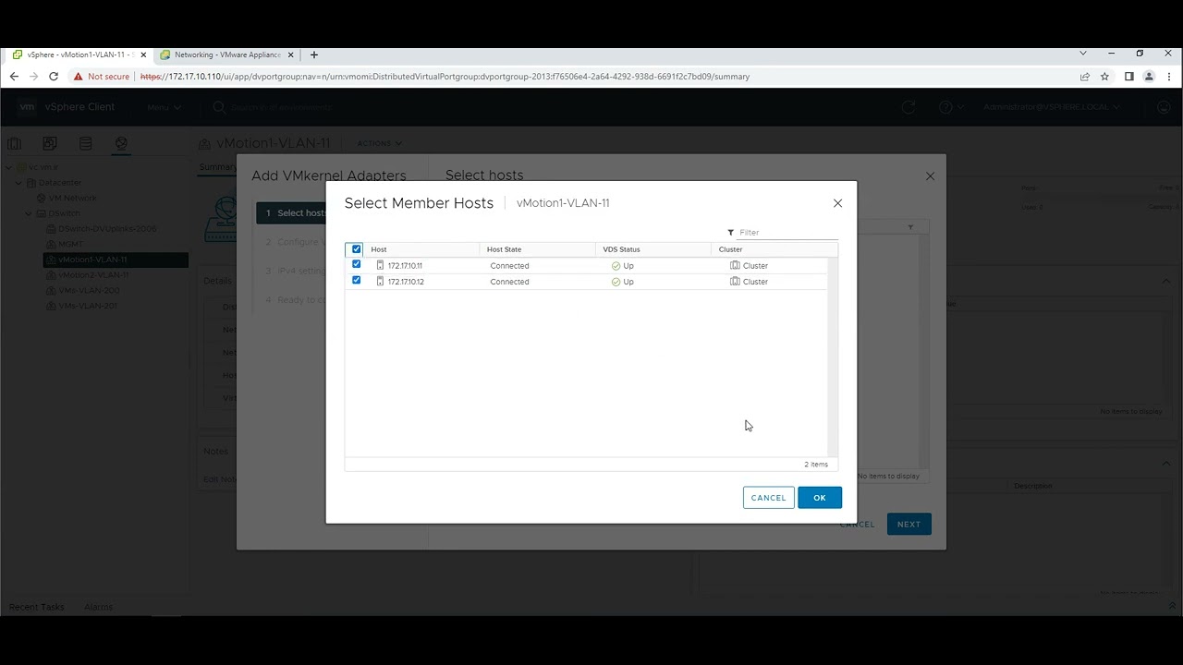Close Select Member Hosts dialog with X

[x=837, y=203]
